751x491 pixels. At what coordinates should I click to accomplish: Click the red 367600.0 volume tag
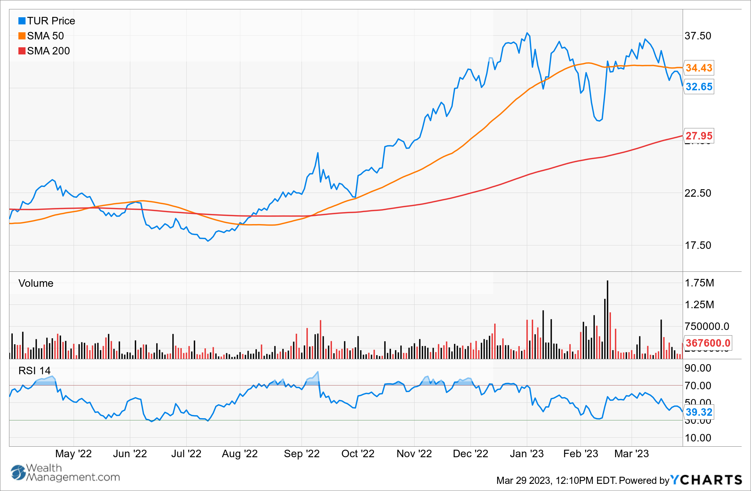coord(707,343)
